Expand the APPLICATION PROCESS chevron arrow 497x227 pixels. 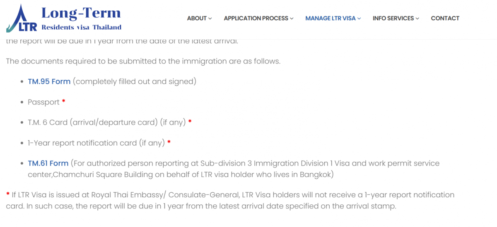tap(292, 19)
